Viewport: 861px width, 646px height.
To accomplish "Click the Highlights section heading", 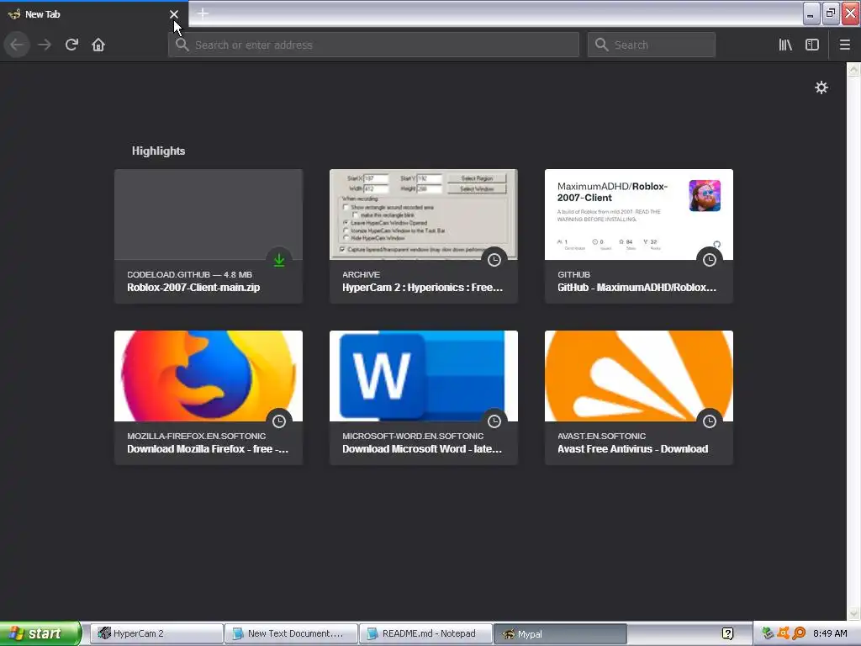I will coord(158,151).
